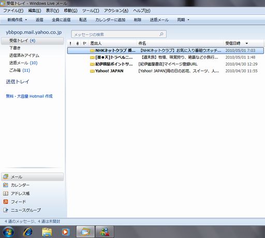The image size is (265, 238).
Task: Click envelope icon of Yahoo! JAPAN message
Action: tap(92, 71)
